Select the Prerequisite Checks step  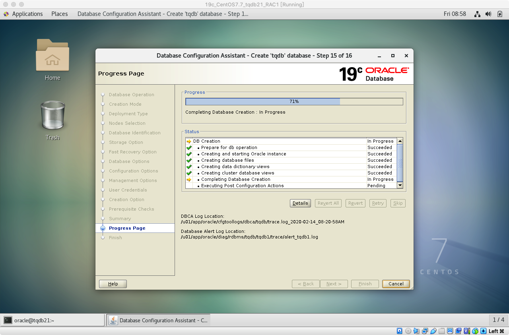(132, 209)
